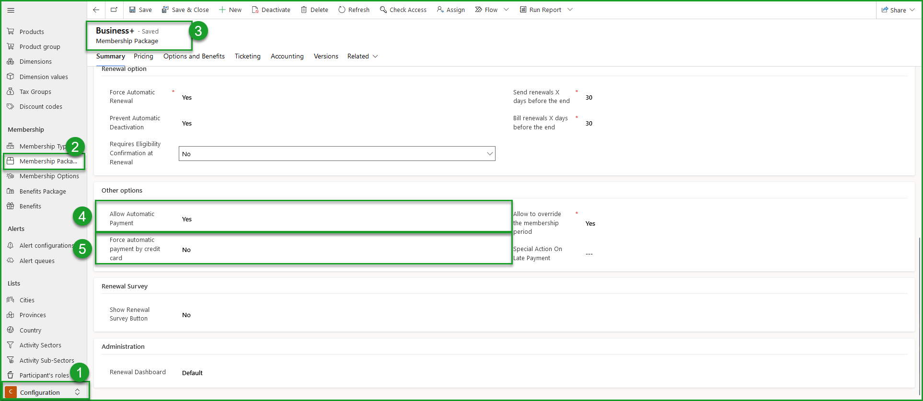Screen dimensions: 923x401
Task: Expand the Flow dropdown chevron
Action: (x=506, y=10)
